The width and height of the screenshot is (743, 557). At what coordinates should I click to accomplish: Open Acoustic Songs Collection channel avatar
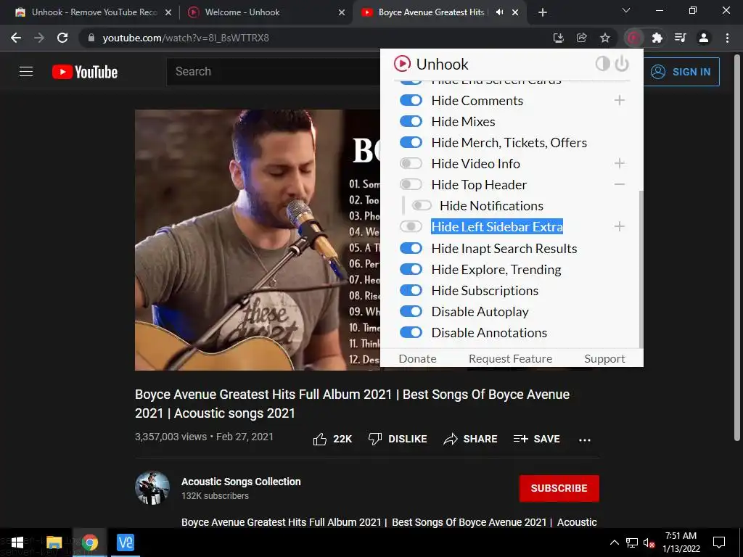click(x=152, y=488)
